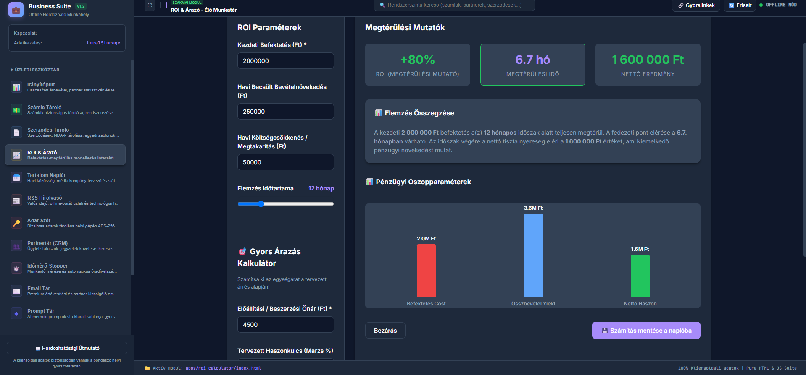Open the RSS Hírolvasó menu item
Viewport: 806px width, 375px height.
point(65,200)
